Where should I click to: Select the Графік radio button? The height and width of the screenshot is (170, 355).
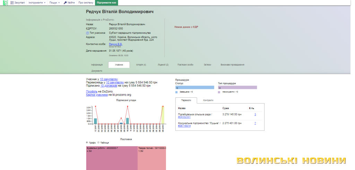87,142
